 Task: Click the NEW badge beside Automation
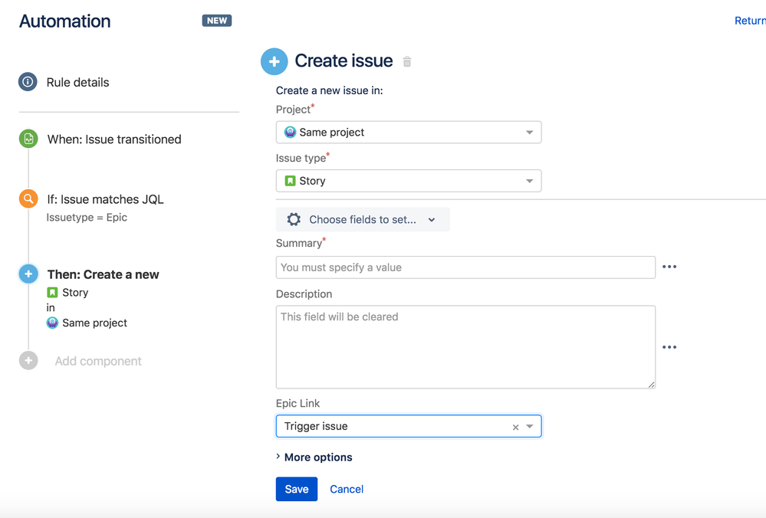tap(217, 21)
